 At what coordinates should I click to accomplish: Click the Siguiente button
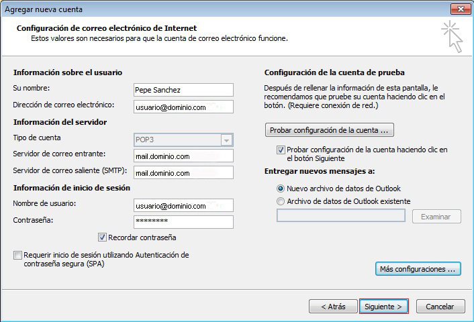383,307
